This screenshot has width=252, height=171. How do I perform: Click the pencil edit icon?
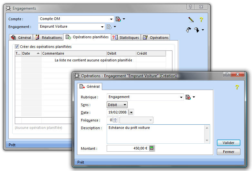pos(191,20)
